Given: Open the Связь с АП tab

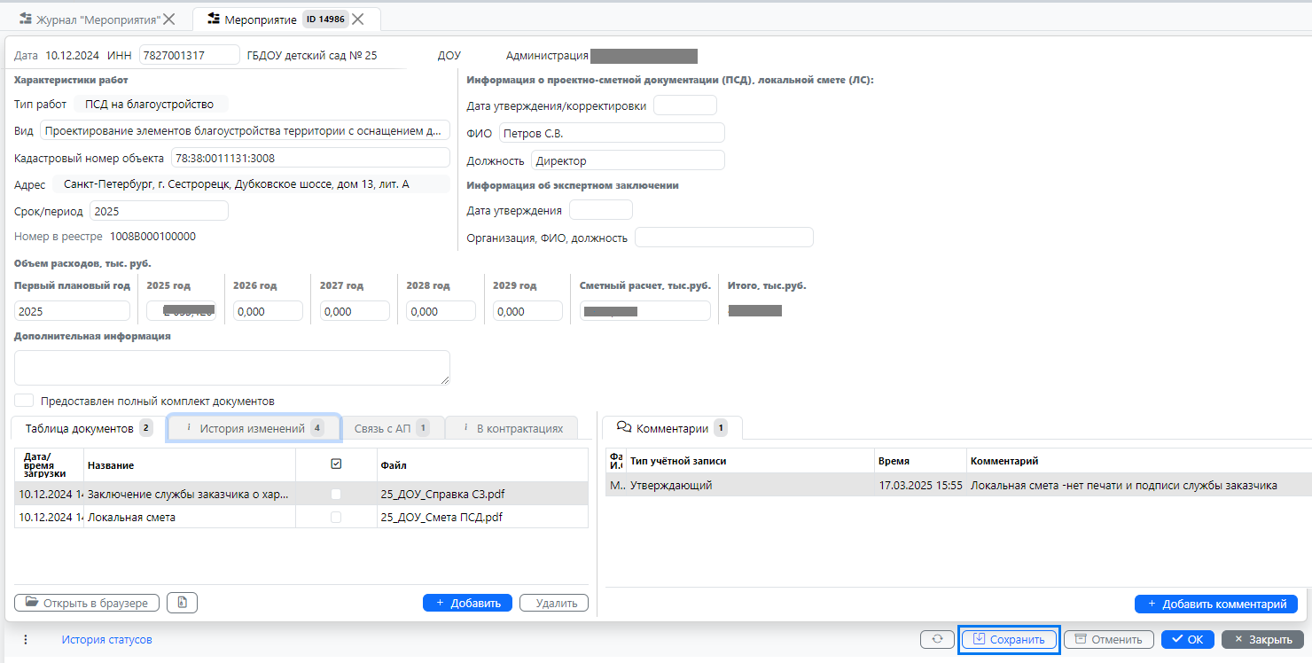Looking at the screenshot, I should [392, 428].
